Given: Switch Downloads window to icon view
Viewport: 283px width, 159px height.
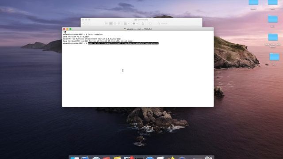Looking at the screenshot, I should 107,23.
